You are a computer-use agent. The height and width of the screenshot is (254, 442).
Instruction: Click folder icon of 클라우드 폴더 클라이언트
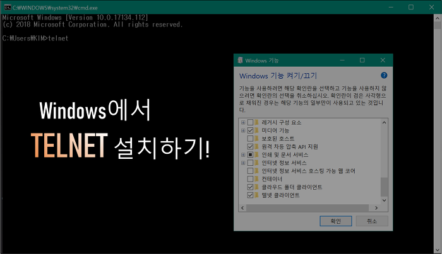click(257, 187)
